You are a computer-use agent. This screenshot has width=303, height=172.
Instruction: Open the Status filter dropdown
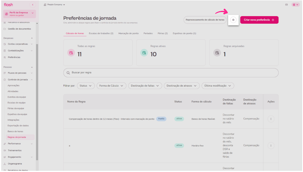(86, 86)
